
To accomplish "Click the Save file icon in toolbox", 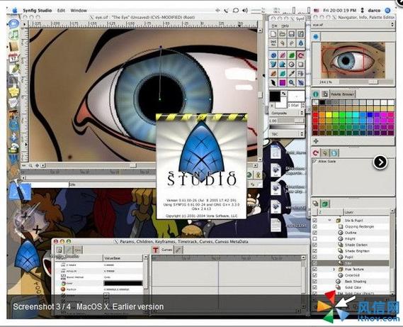I will coord(291,34).
